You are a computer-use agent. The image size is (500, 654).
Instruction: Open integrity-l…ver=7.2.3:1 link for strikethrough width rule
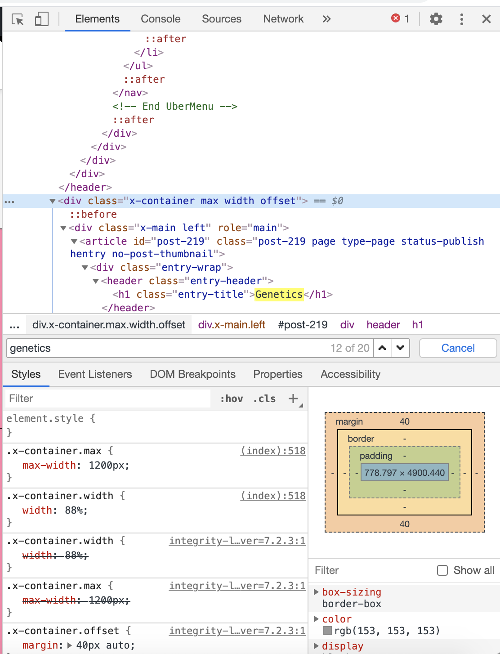coord(237,541)
